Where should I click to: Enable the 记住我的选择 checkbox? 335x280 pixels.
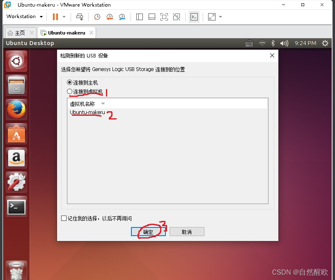point(64,218)
